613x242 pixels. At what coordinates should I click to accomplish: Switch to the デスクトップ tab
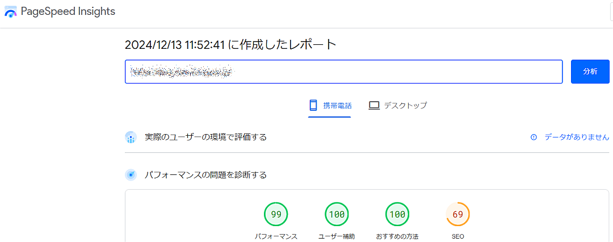(x=397, y=106)
